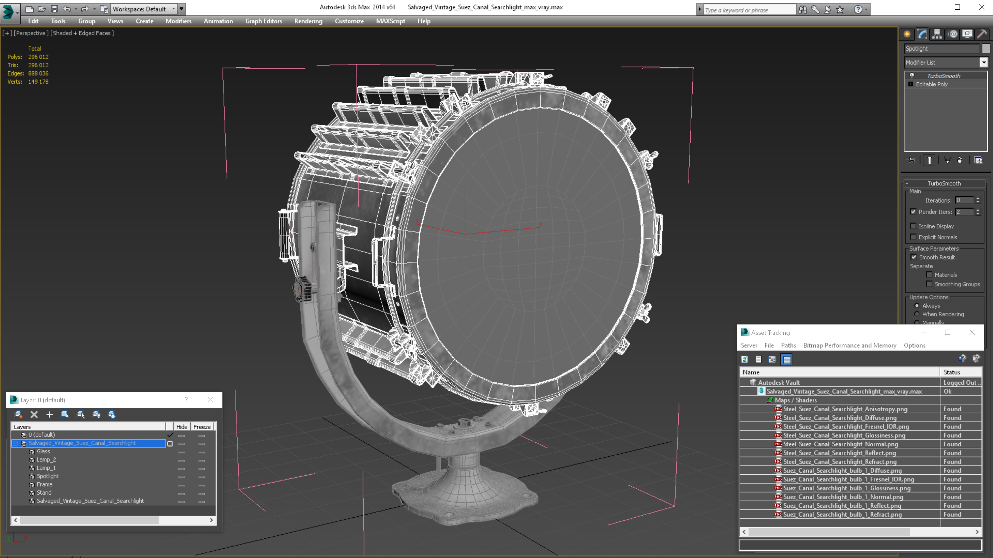The image size is (993, 558).
Task: Open the Workspace: Default dropdown
Action: coord(143,9)
